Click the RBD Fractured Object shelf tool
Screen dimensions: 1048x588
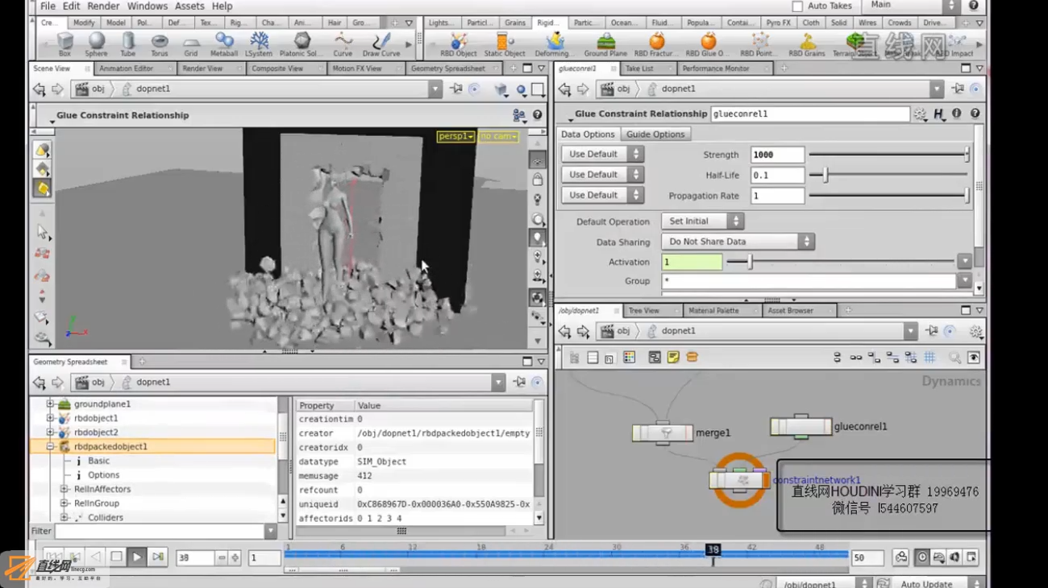tap(656, 44)
